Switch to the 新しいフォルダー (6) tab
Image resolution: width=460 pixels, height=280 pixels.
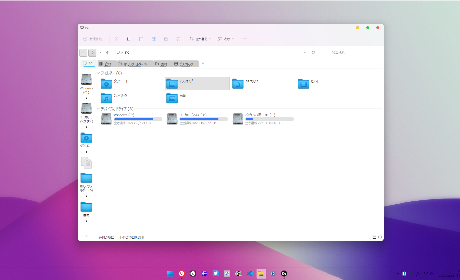tap(134, 64)
